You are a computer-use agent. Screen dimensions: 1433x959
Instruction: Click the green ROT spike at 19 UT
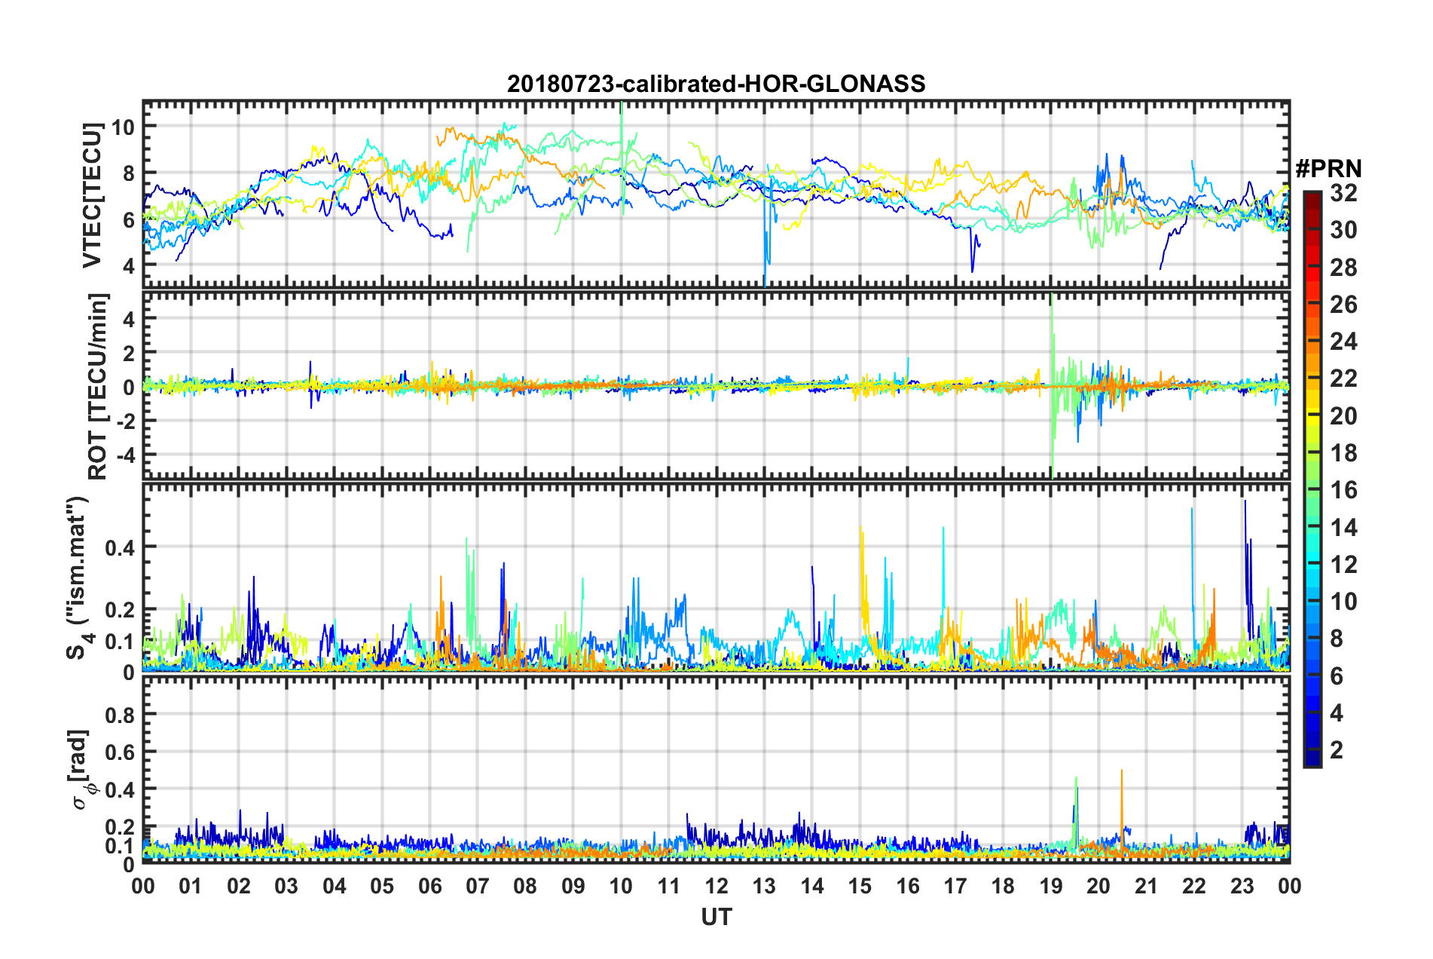1052,385
